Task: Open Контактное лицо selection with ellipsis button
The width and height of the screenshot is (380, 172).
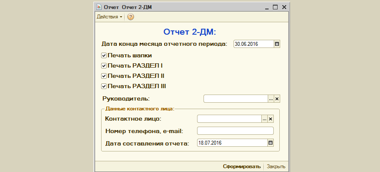Action: point(264,119)
